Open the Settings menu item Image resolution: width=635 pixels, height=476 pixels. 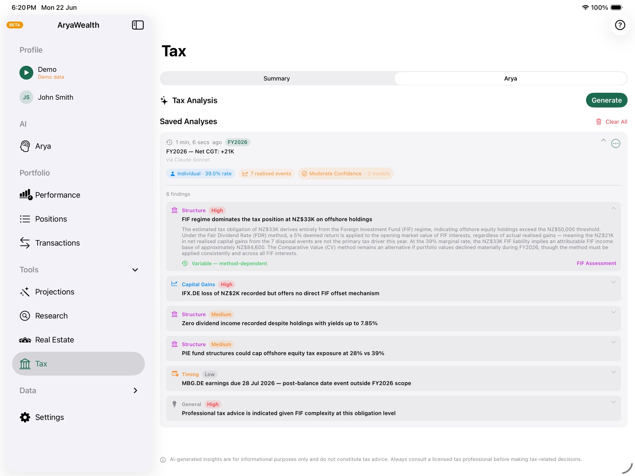78,417
